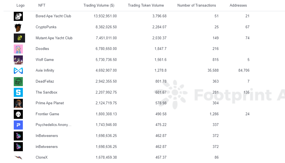Sort by Number of Transactions

coord(197,5)
